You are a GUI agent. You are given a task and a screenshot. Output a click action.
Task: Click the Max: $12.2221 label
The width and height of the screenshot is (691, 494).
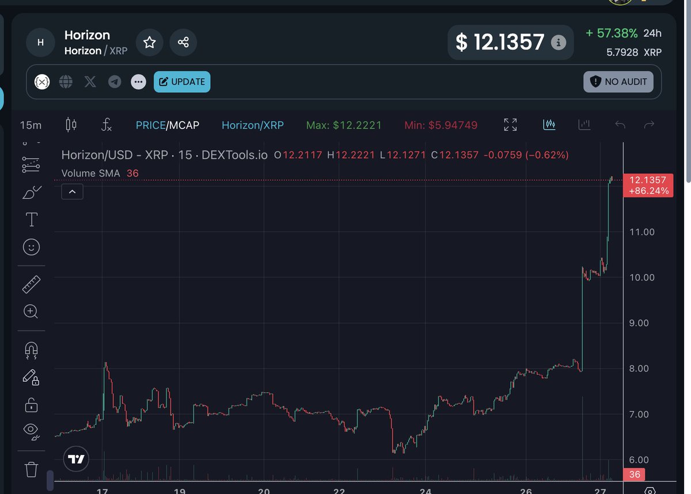point(344,125)
